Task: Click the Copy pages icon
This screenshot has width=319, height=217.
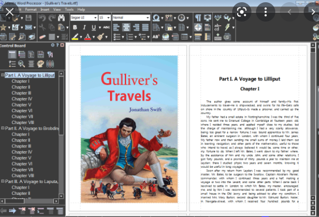Action: (52, 27)
